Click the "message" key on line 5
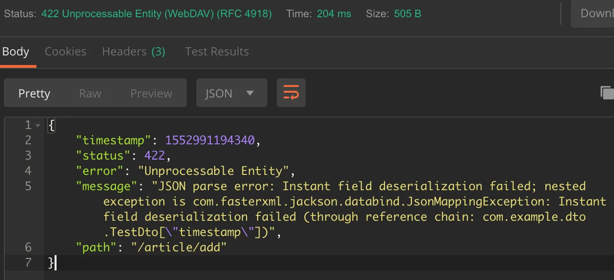The width and height of the screenshot is (614, 280). (103, 186)
